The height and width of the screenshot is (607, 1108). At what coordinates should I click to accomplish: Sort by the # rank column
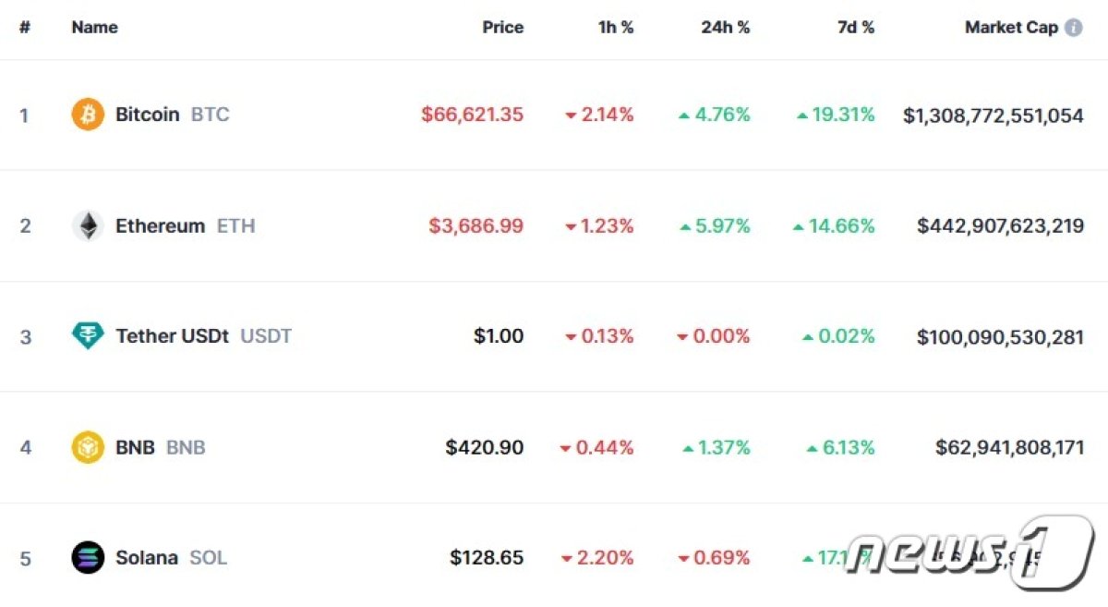25,28
